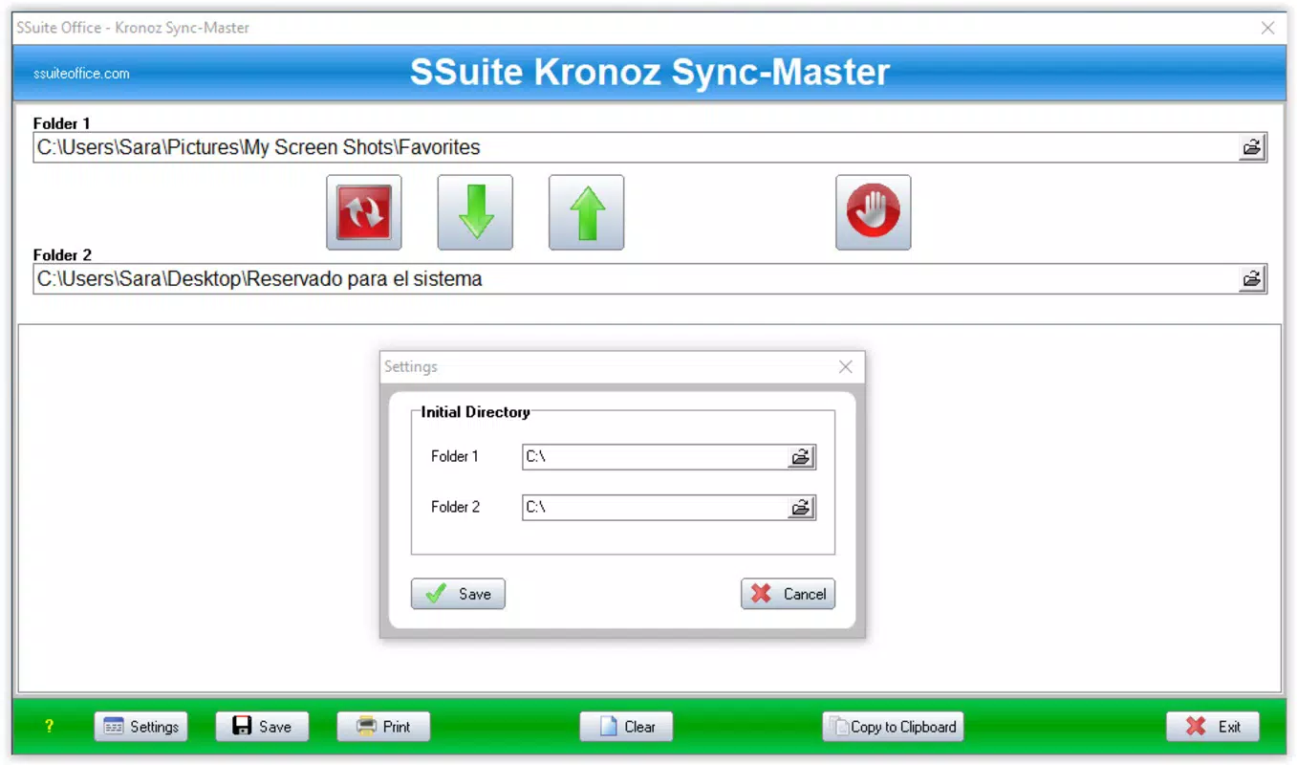Browse for Folder 2 in main window
Screen dimensions: 1297x765
1251,279
